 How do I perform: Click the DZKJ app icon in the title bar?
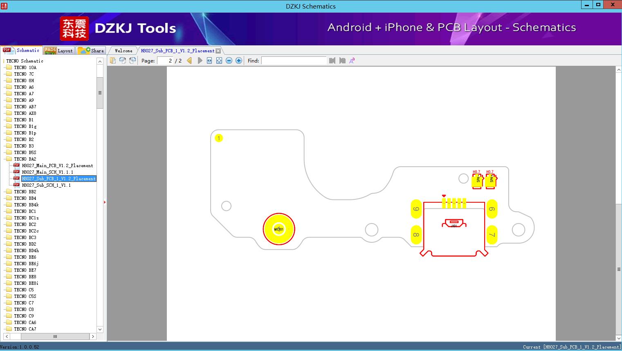pos(4,6)
